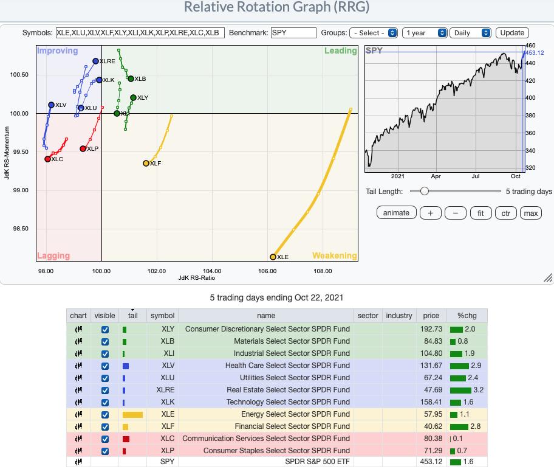Viewport: 554px width, 469px height.
Task: Disable the XLF visible checkbox
Action: tap(105, 426)
